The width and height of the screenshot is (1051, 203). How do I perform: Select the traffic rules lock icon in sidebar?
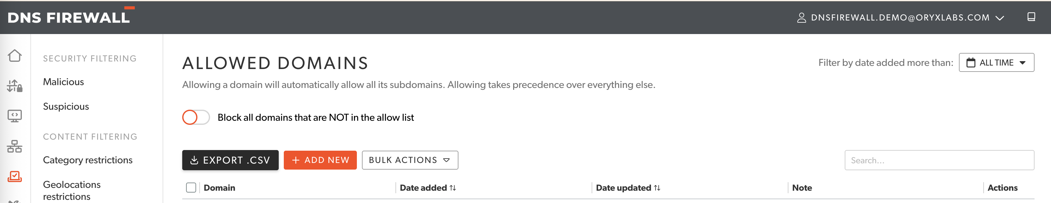[15, 85]
